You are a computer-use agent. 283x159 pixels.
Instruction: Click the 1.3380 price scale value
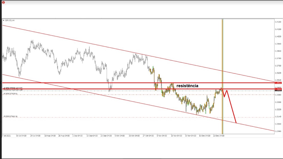(278, 95)
